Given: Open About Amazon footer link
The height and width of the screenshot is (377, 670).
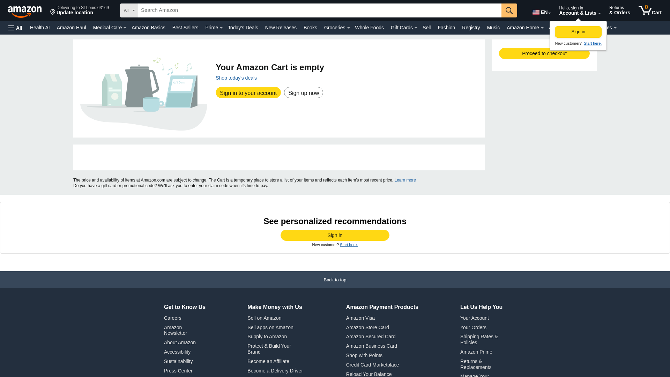Looking at the screenshot, I should 180,342.
